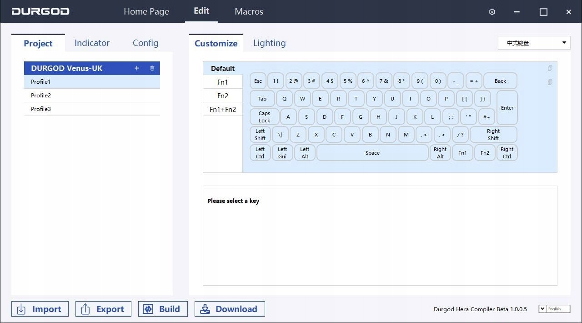Screen dimensions: 582x323
Task: Add a new profile with plus icon
Action: tap(137, 68)
